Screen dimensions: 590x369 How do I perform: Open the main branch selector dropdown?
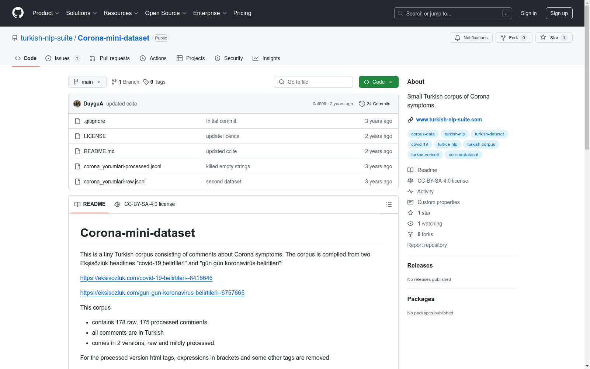pos(87,82)
